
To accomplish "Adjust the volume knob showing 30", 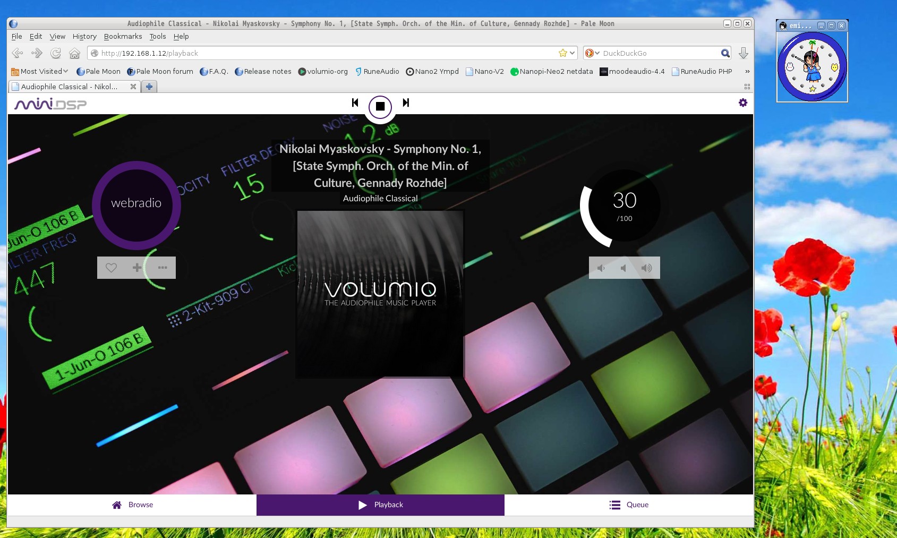I will click(625, 206).
